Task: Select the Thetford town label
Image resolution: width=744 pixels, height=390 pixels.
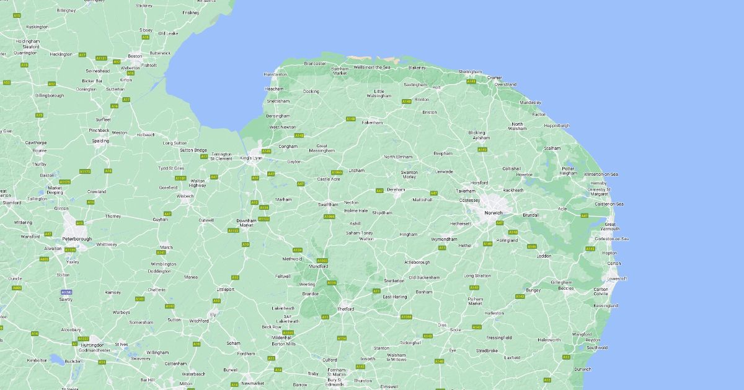Action: coord(345,309)
